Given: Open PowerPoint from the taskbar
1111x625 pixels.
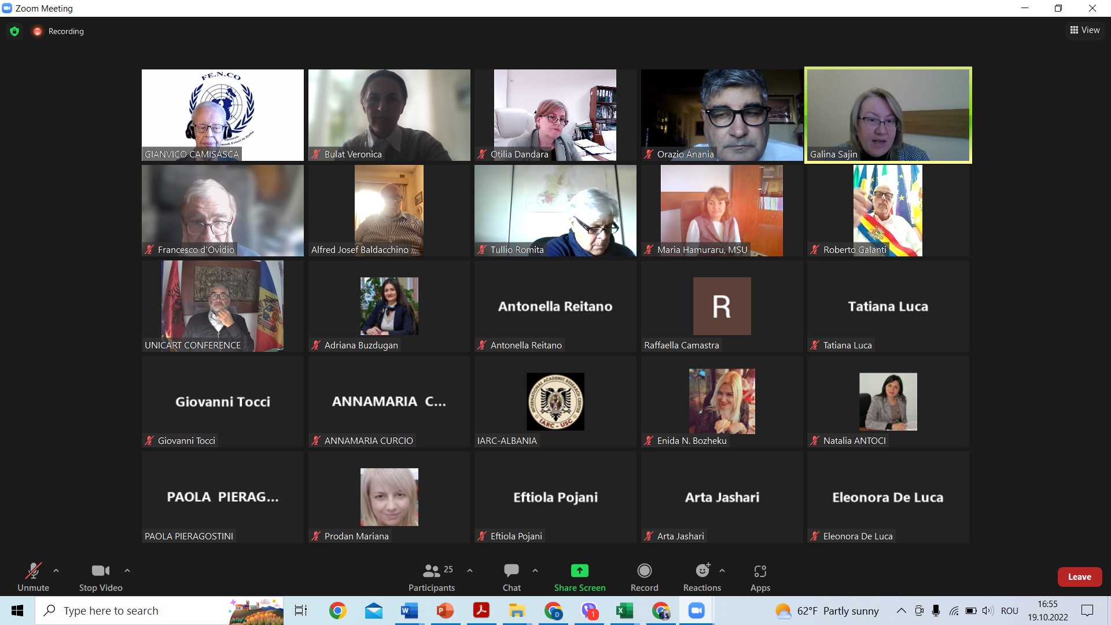Looking at the screenshot, I should point(444,611).
